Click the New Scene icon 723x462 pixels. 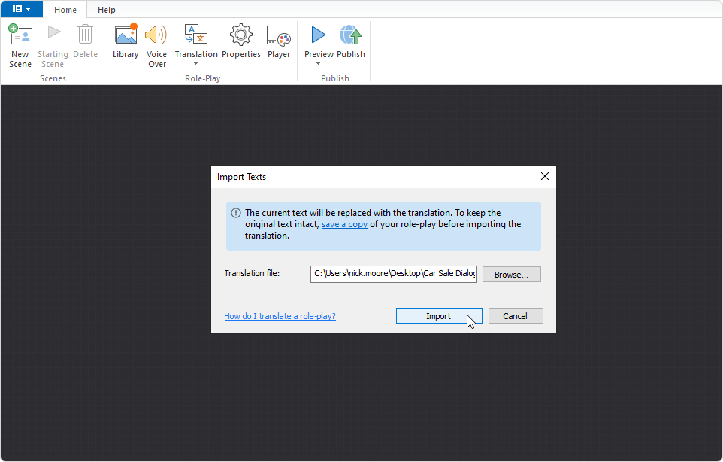[20, 35]
